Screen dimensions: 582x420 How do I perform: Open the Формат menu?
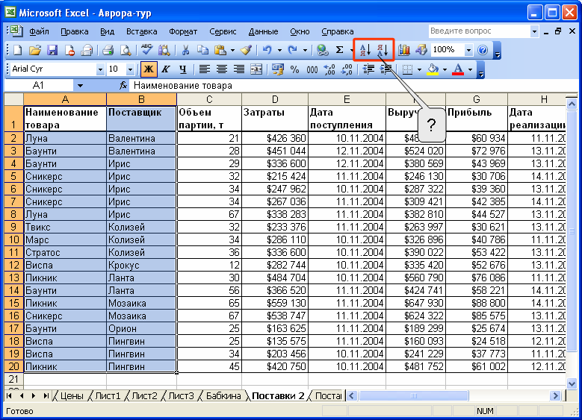(x=183, y=31)
